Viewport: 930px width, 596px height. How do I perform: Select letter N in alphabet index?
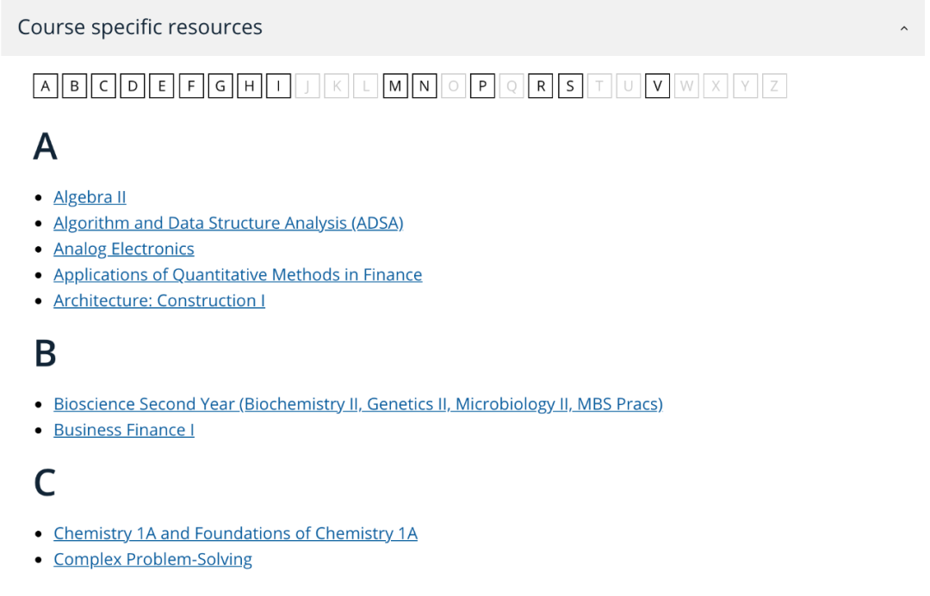coord(425,86)
